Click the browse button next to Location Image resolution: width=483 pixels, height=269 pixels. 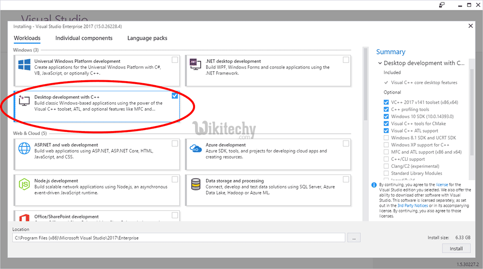coord(354,238)
